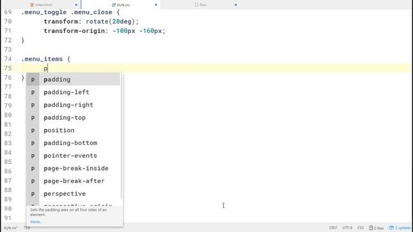Click the unsaved dot on Raw tab
413x232 pixels.
236,5
